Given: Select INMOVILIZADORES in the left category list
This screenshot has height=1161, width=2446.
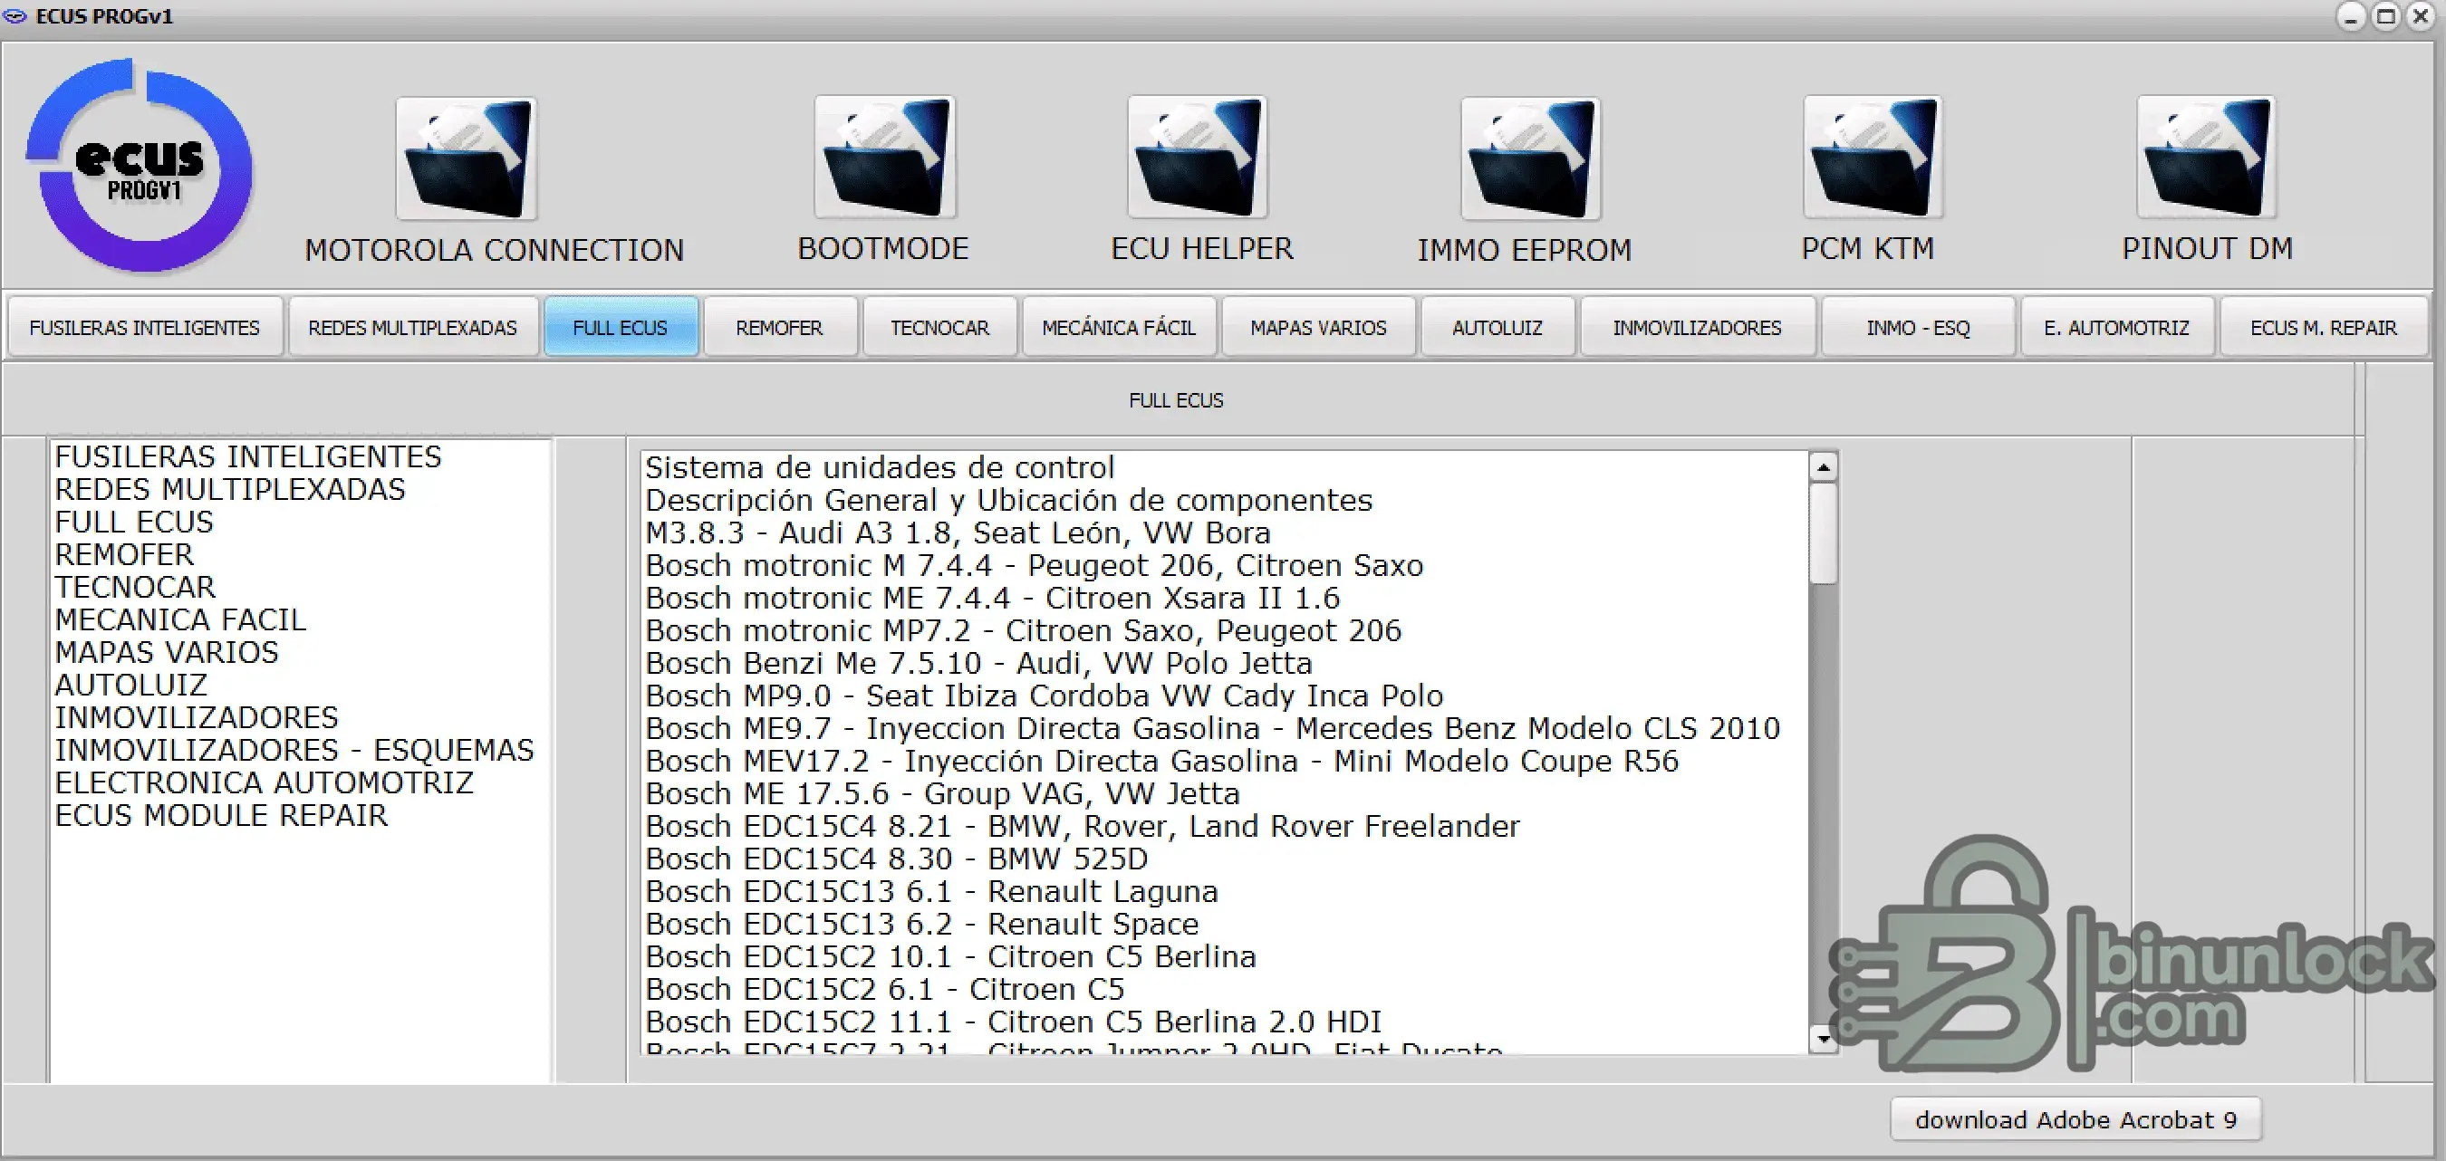Looking at the screenshot, I should tap(197, 717).
